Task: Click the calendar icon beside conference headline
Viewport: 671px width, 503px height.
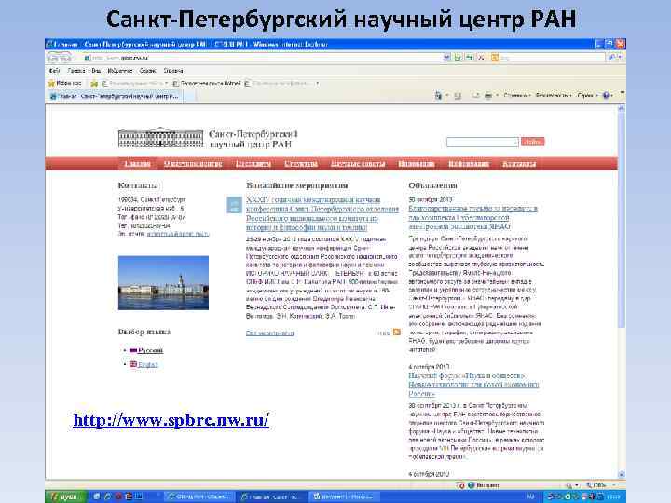Action: tap(234, 205)
